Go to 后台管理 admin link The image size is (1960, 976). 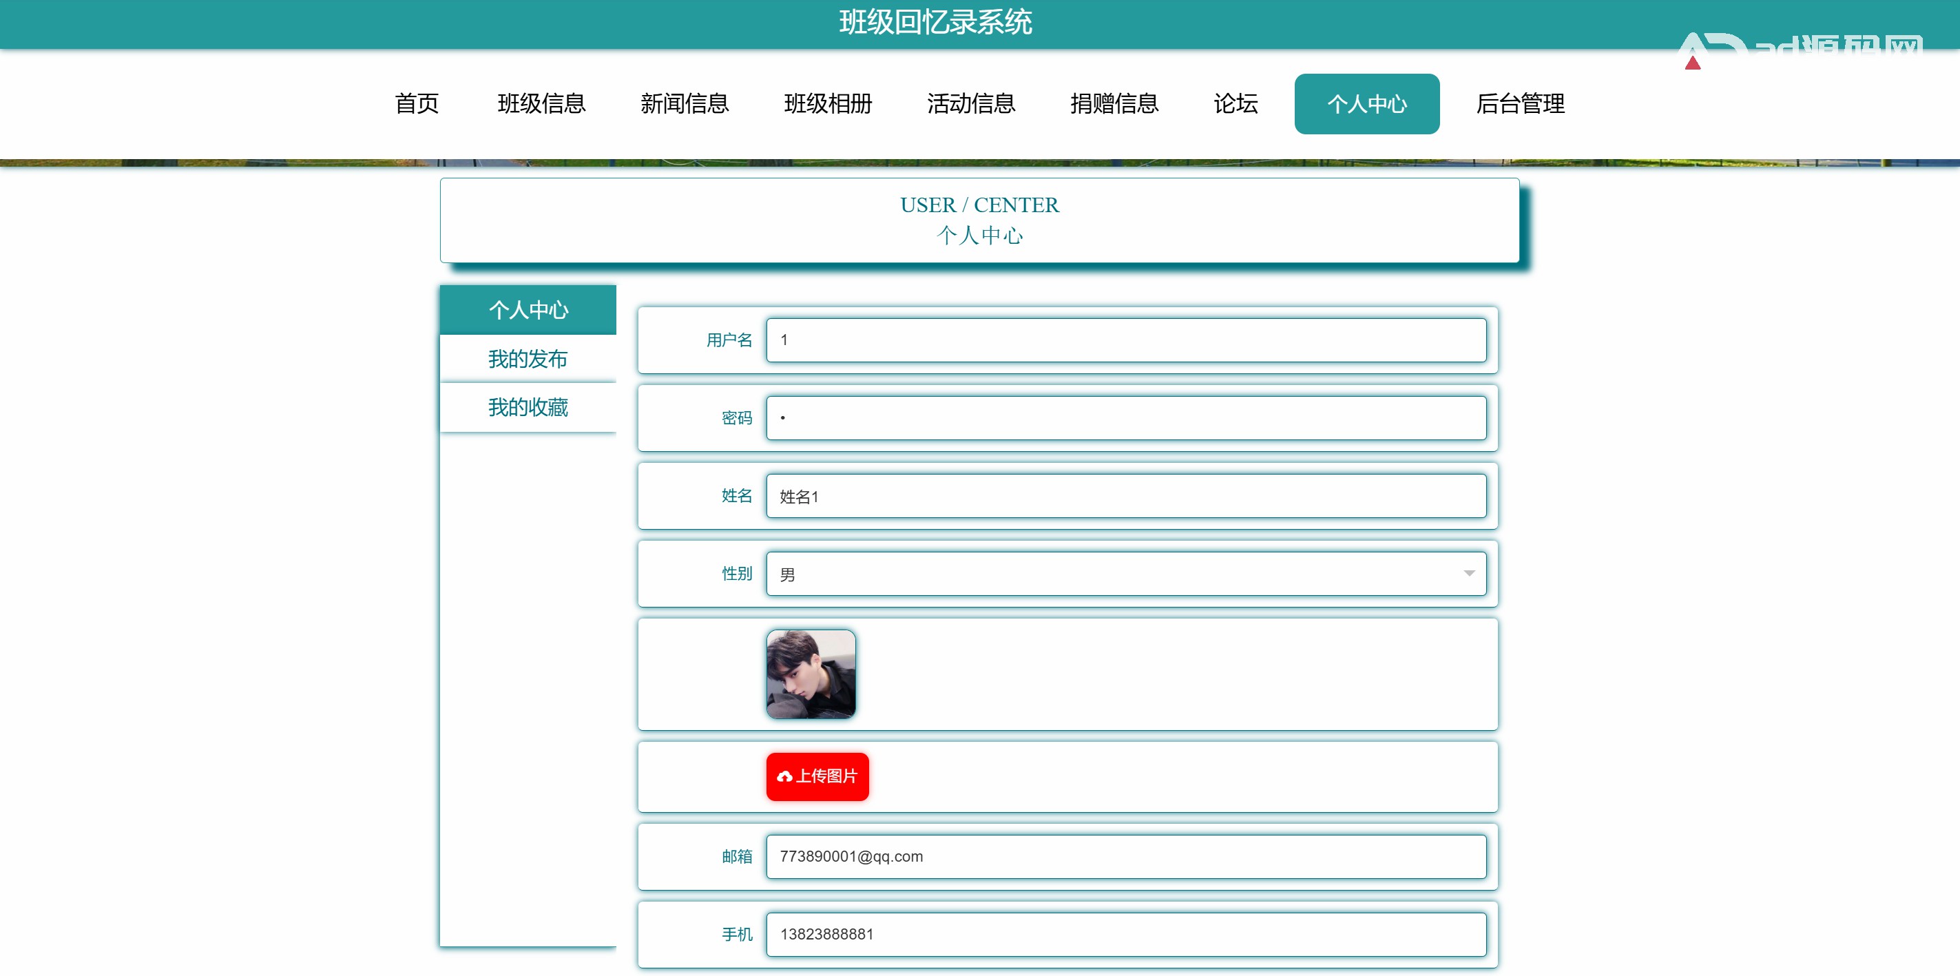pos(1519,103)
